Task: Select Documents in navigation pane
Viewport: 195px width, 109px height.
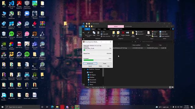Action: tap(92, 80)
